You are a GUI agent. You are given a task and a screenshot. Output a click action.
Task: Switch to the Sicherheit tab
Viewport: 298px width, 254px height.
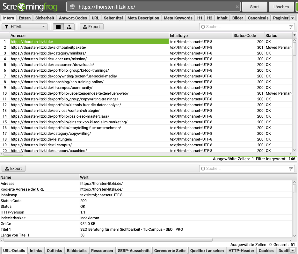(x=45, y=18)
